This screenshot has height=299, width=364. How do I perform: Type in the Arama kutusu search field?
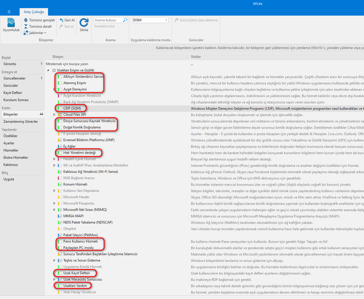(108, 20)
